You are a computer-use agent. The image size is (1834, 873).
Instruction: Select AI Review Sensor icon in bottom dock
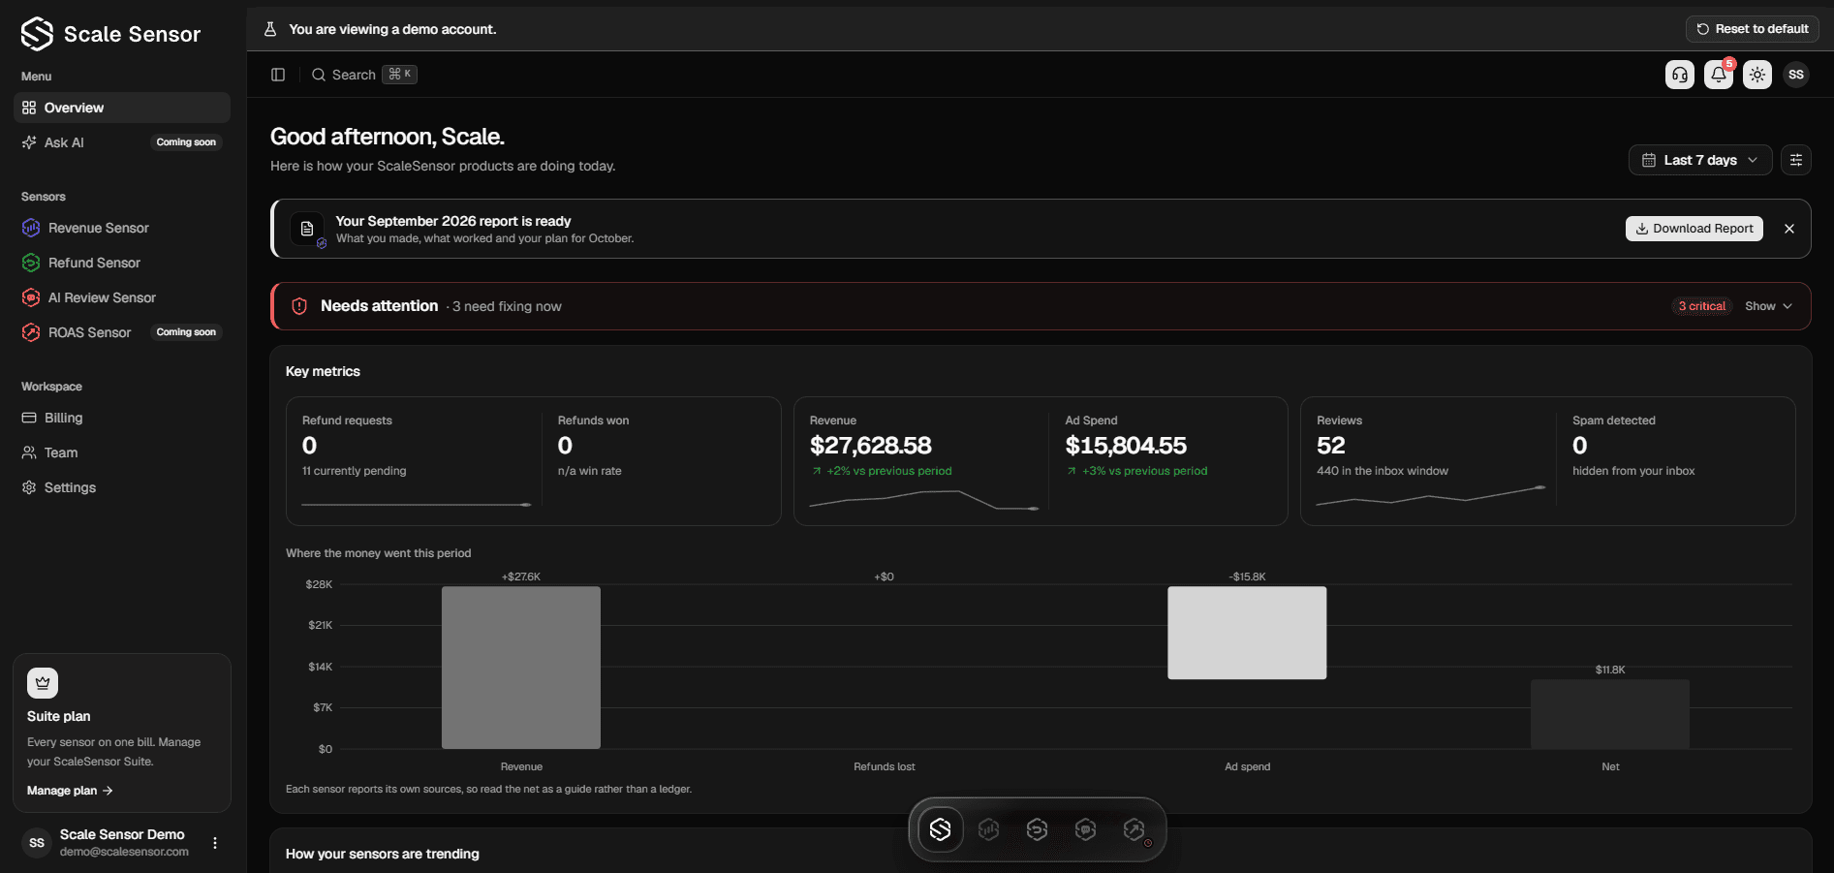1086,829
